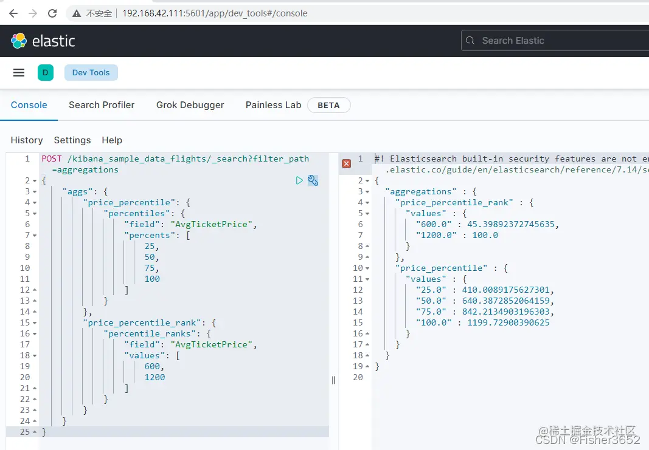This screenshot has width=649, height=450.
Task: Open the History menu
Action: pyautogui.click(x=27, y=140)
